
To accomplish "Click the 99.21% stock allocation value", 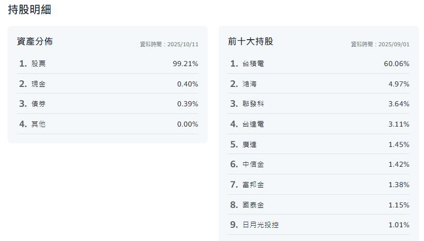I will tap(185, 64).
